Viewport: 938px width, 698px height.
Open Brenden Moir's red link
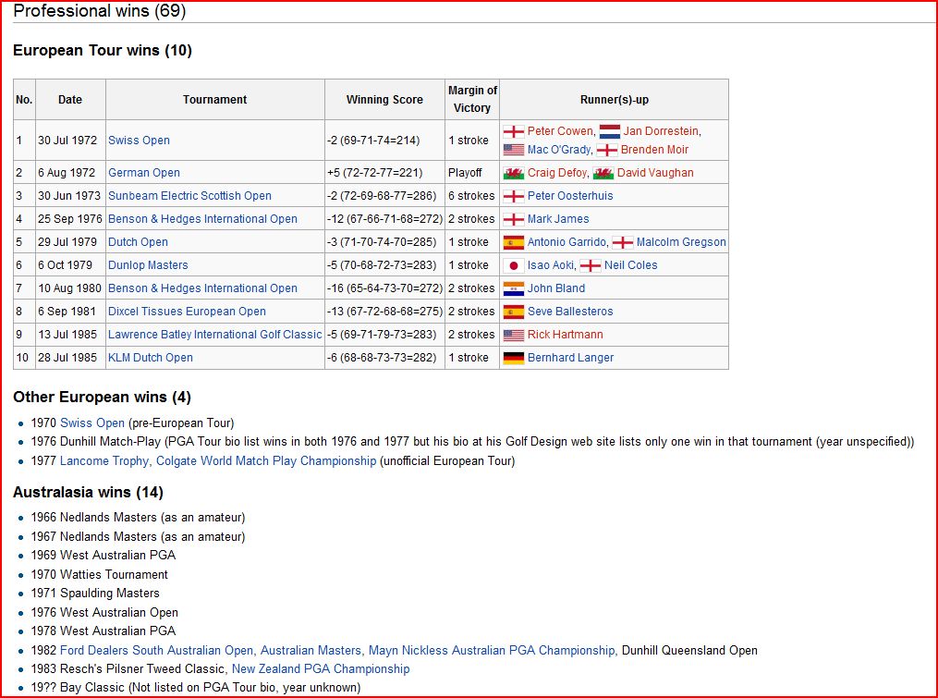pos(654,150)
